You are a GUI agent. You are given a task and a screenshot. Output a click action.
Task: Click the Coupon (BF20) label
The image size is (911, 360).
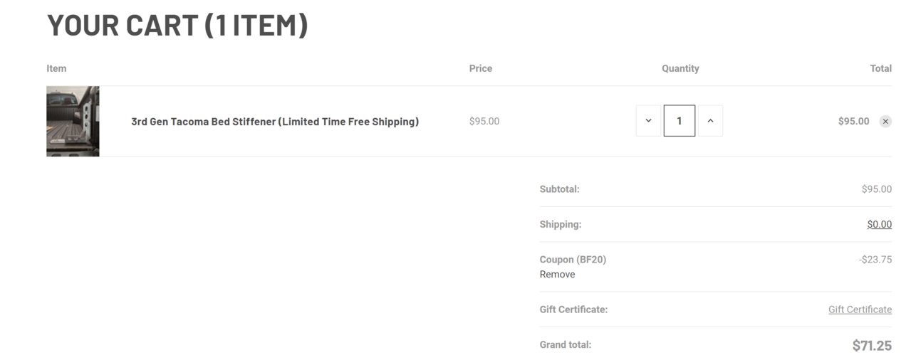click(573, 260)
